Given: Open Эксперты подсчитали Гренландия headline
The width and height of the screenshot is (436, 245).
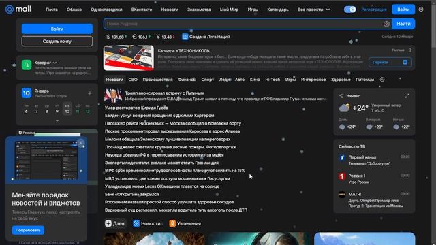Looking at the screenshot, I should [161, 163].
